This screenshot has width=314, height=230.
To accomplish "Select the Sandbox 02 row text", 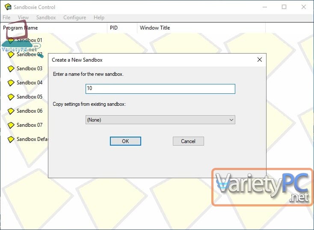I will pyautogui.click(x=30, y=54).
